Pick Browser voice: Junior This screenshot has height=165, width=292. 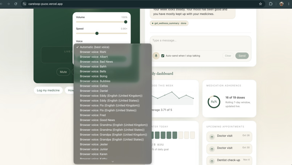[x=112, y=149]
